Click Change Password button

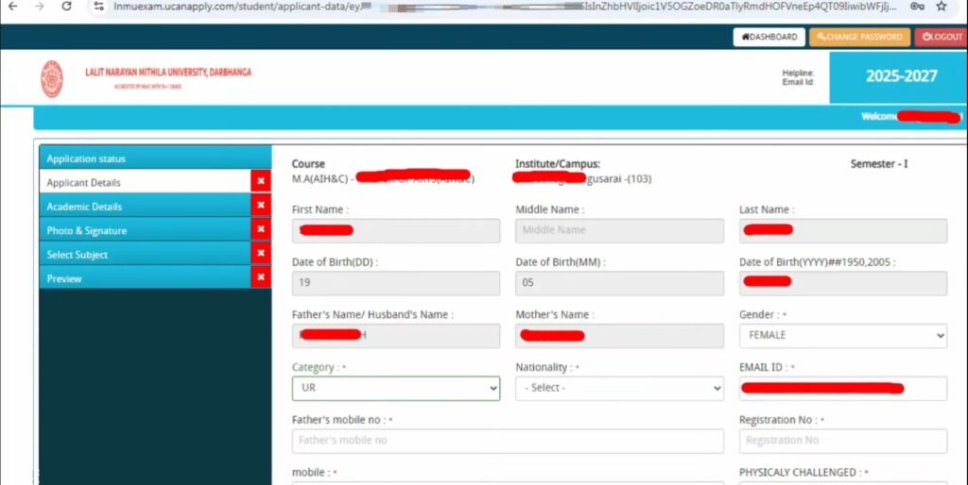[x=859, y=37]
